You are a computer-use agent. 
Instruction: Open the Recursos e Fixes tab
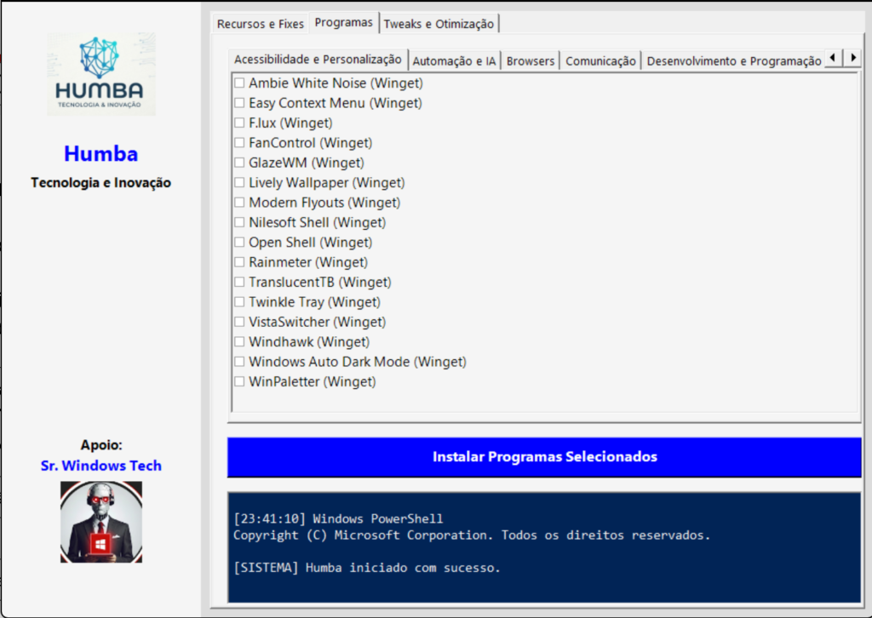click(260, 24)
